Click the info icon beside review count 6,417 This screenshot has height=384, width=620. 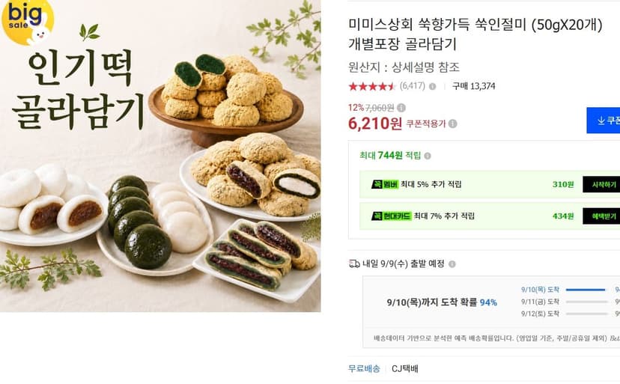433,86
